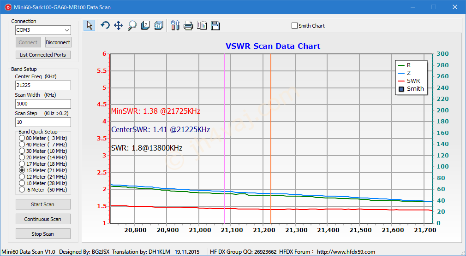Click the 300 right-axis label

pyautogui.click(x=442, y=54)
